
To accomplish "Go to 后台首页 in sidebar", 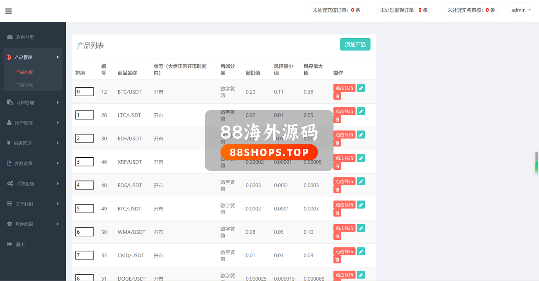I will pos(25,37).
